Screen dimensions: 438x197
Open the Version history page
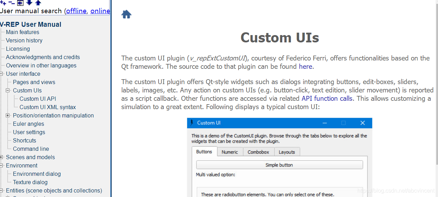[24, 40]
